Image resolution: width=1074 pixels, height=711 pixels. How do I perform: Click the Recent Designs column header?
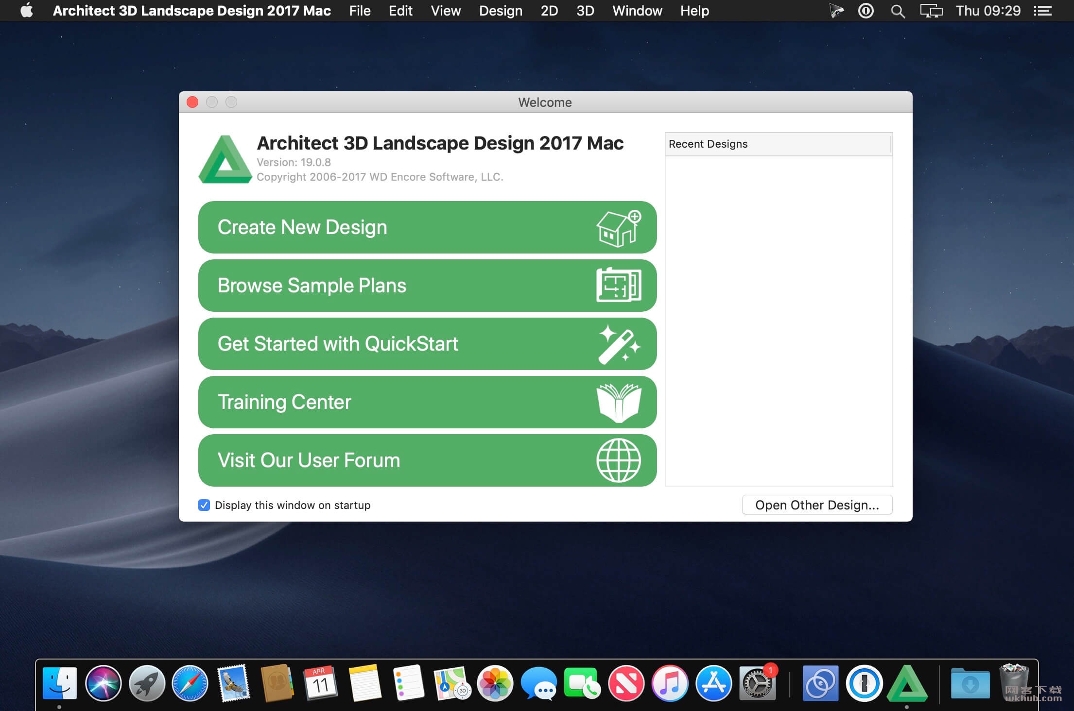779,144
